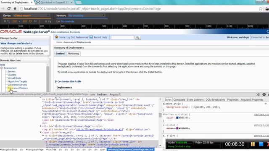Open the Computed styles tab

[179, 100]
